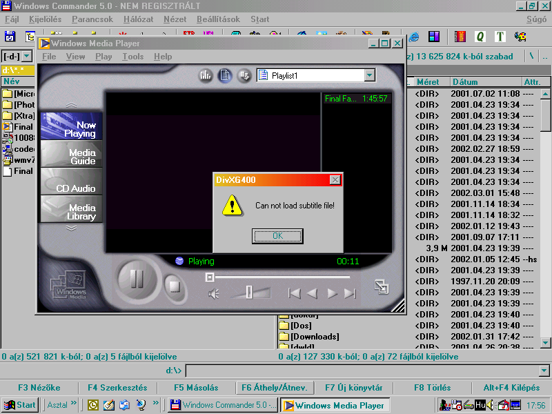
Task: Jump to the previous track
Action: point(295,293)
